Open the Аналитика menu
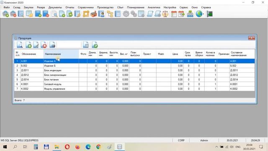The height and width of the screenshot is (151, 268). click(154, 8)
